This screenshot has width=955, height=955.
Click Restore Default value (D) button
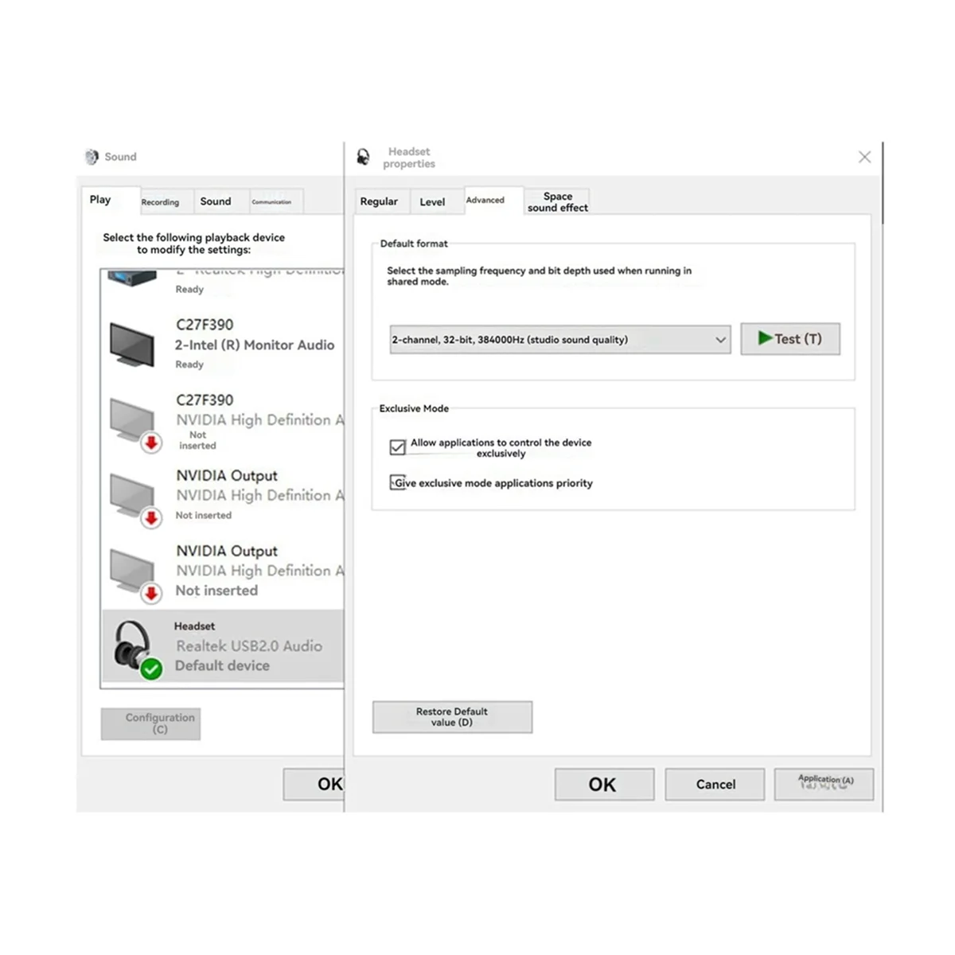452,717
